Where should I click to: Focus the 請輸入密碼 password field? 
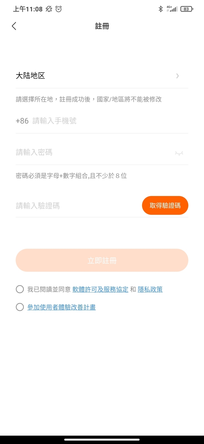(93, 152)
